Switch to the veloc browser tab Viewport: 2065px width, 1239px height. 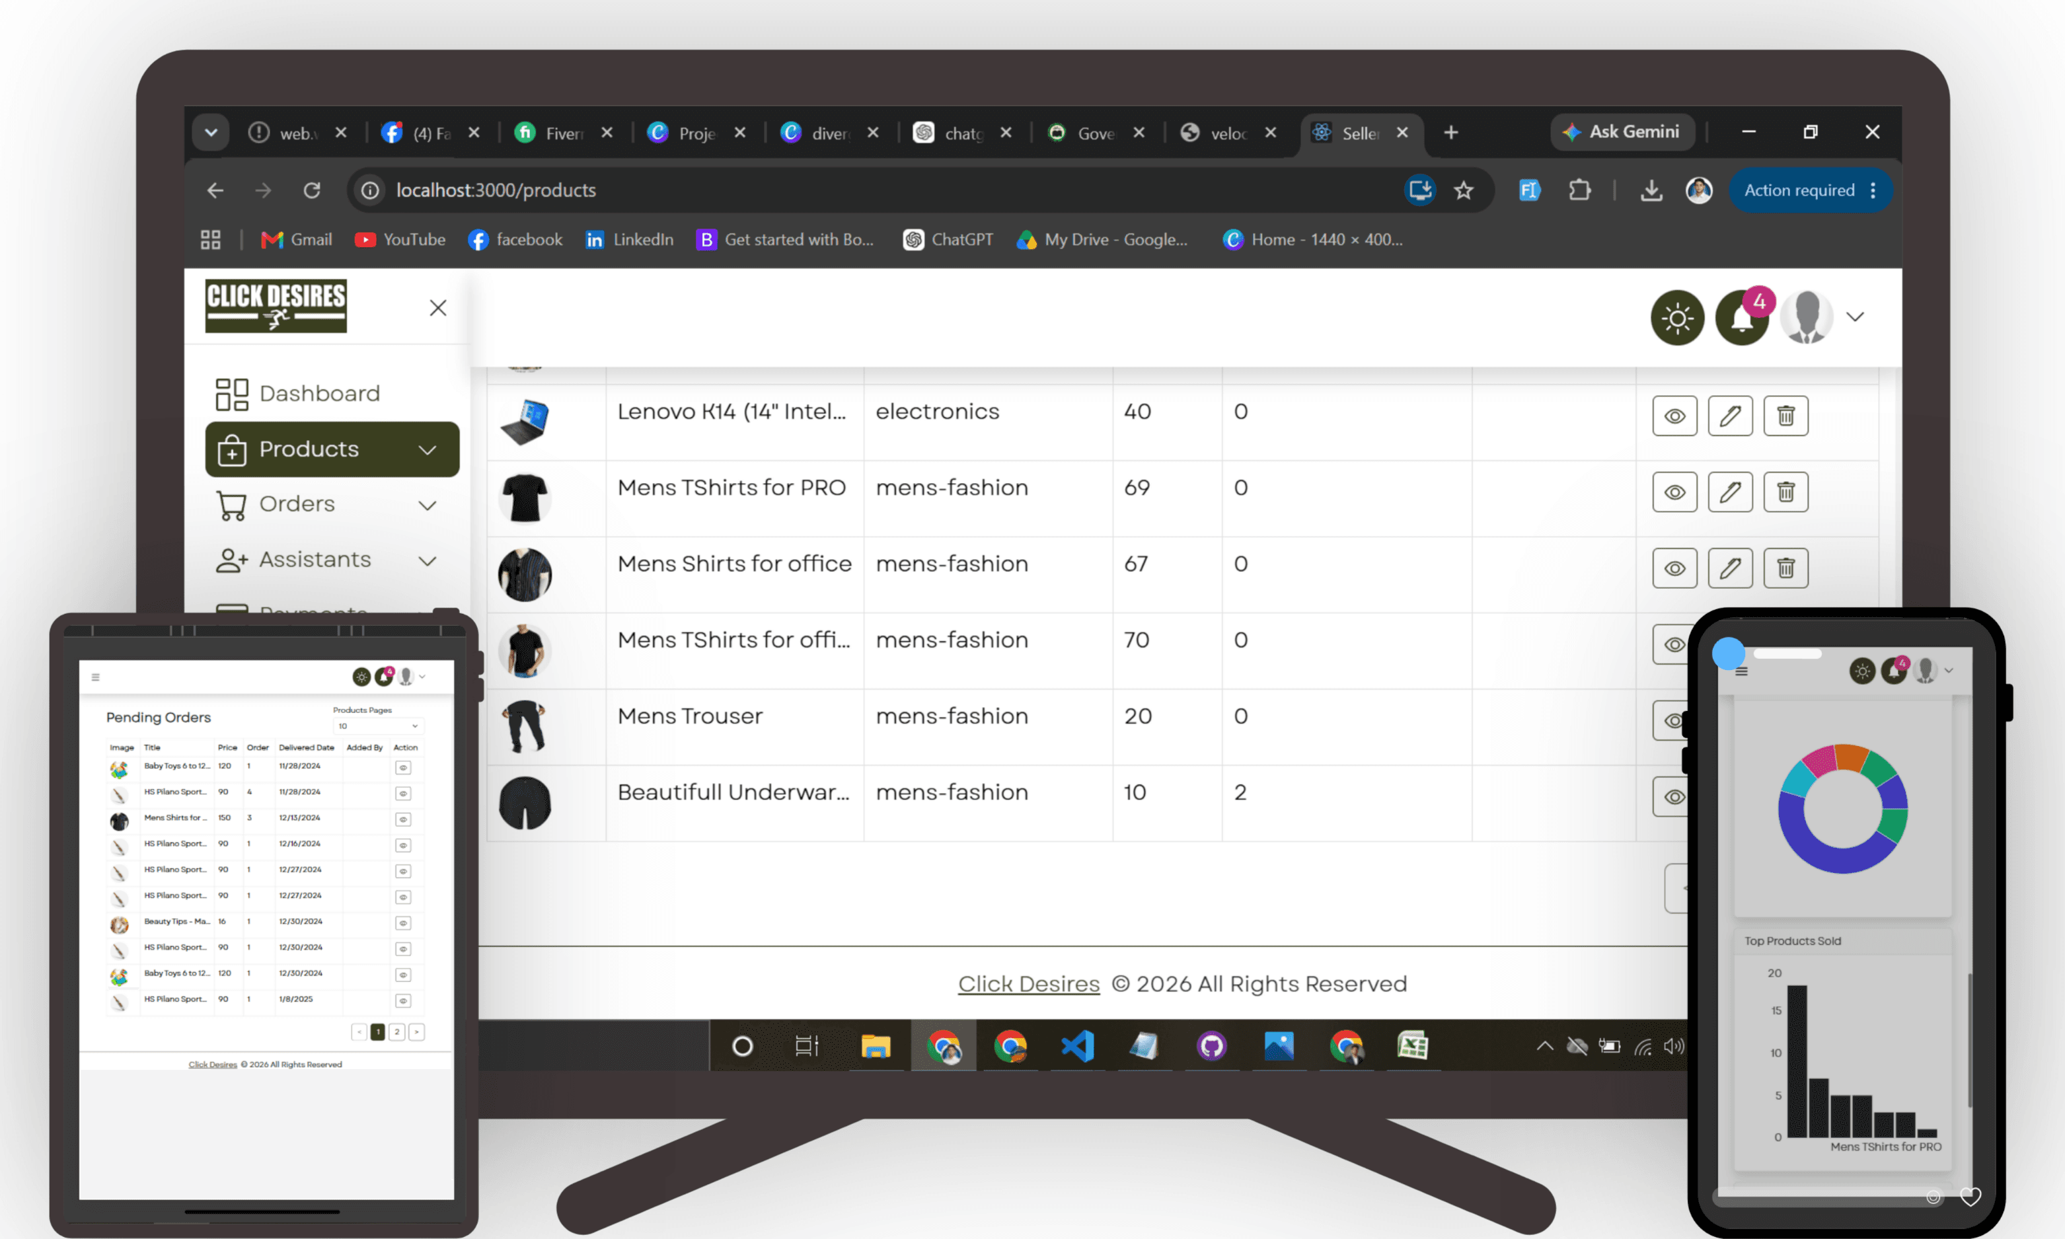1228,133
